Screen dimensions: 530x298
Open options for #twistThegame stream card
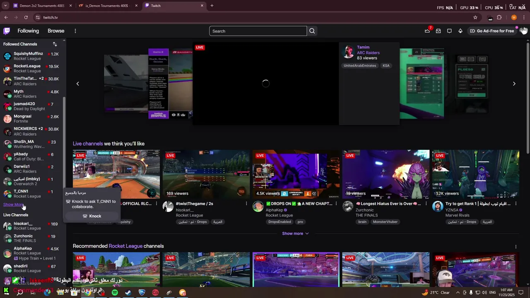click(246, 204)
